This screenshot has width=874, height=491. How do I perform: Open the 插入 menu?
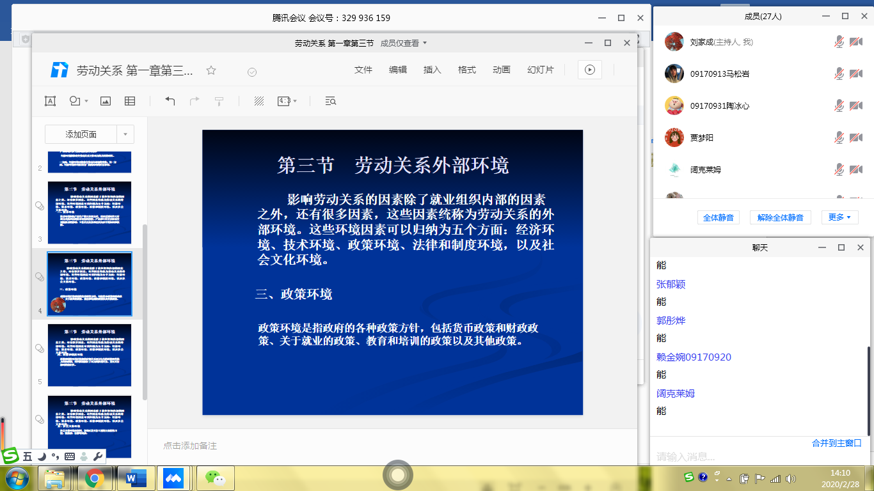point(433,70)
